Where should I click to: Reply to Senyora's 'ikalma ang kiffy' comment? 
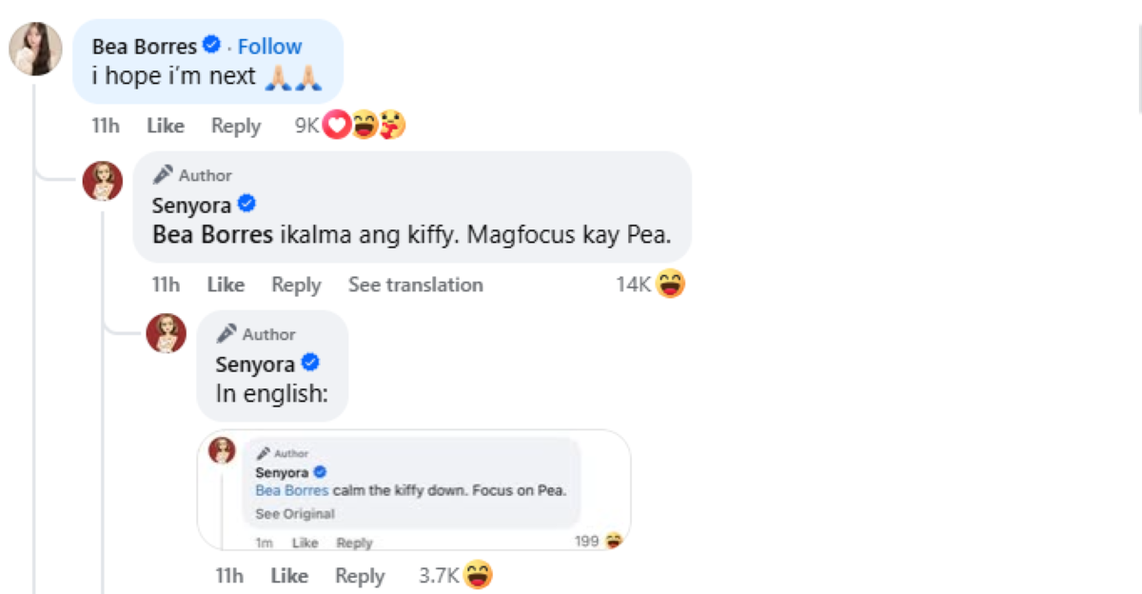[x=296, y=285]
